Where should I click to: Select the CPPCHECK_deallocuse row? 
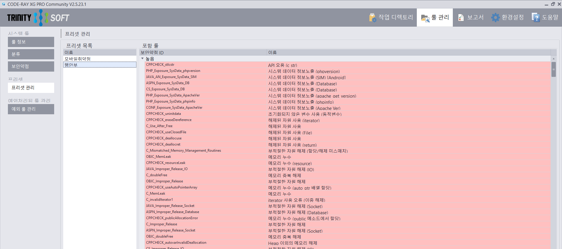(348, 139)
